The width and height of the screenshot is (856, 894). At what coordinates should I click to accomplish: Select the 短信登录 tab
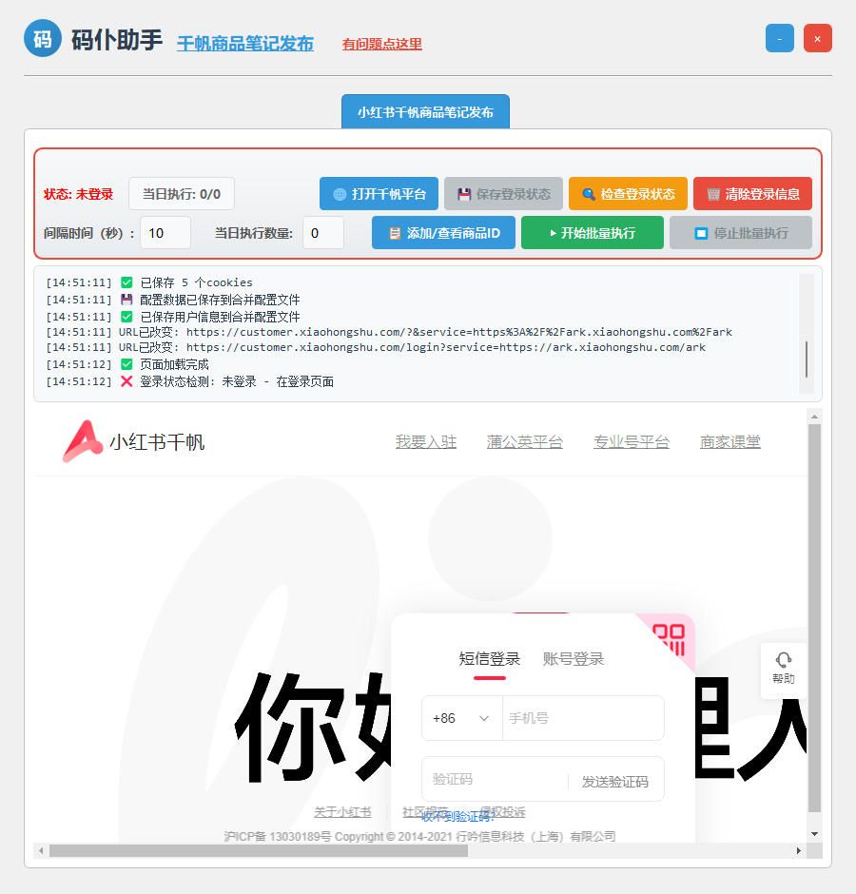(489, 658)
